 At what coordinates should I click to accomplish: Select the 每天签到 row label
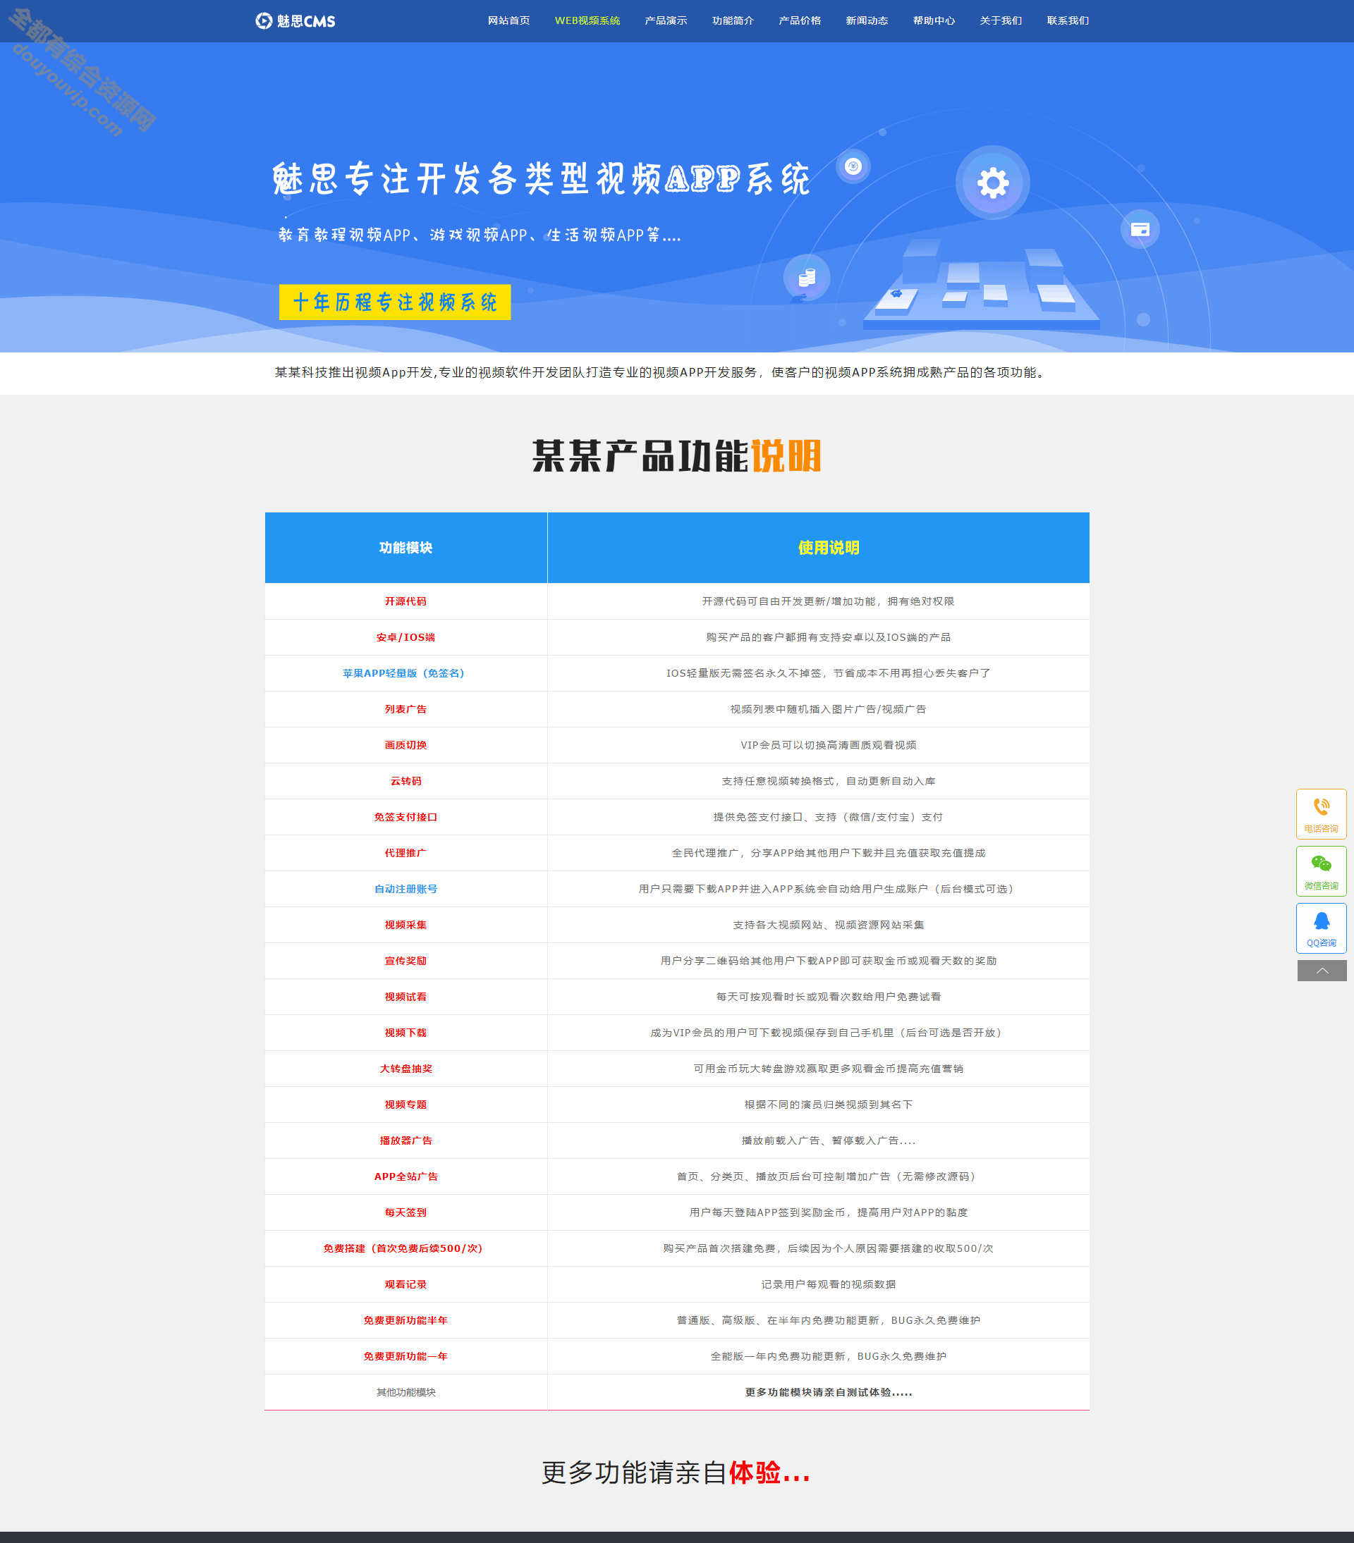(x=405, y=1212)
